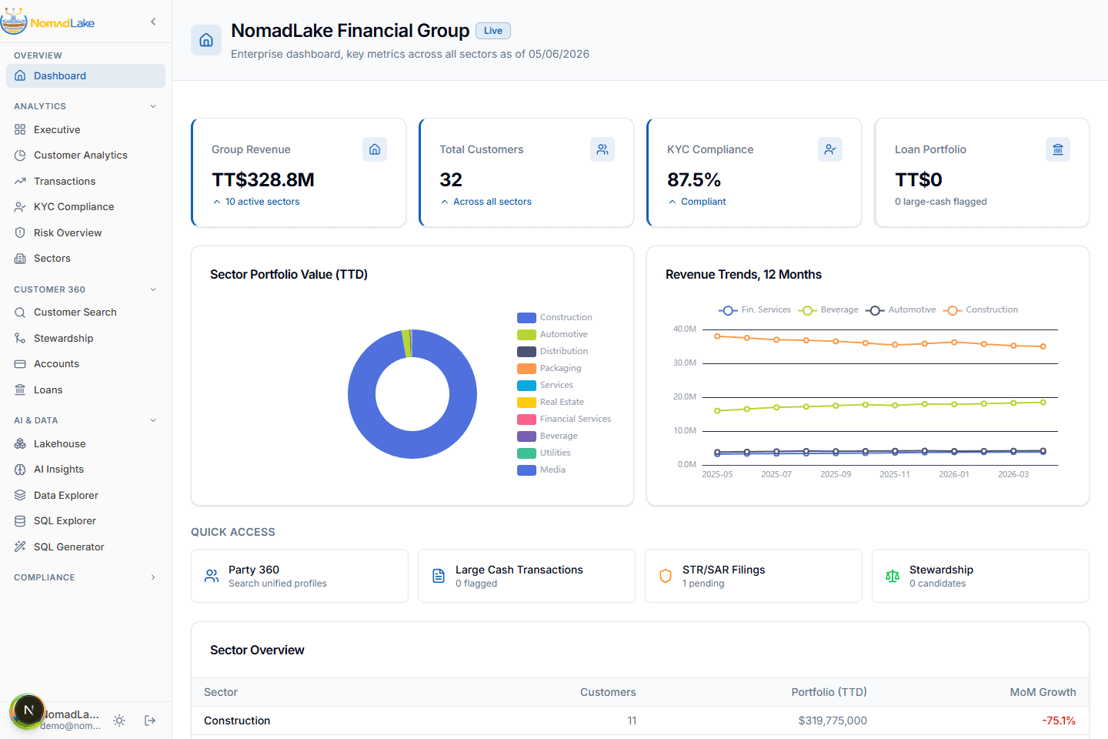This screenshot has height=739, width=1108.
Task: Click the -75.1% growth value
Action: click(x=1059, y=721)
